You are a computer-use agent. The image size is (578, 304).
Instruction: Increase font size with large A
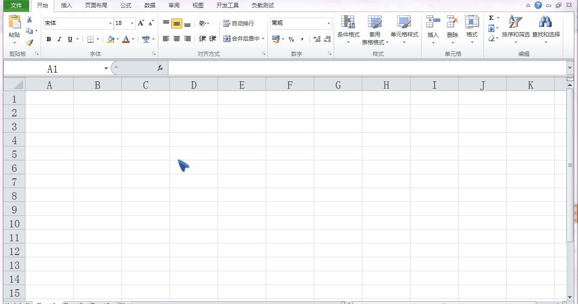(141, 23)
